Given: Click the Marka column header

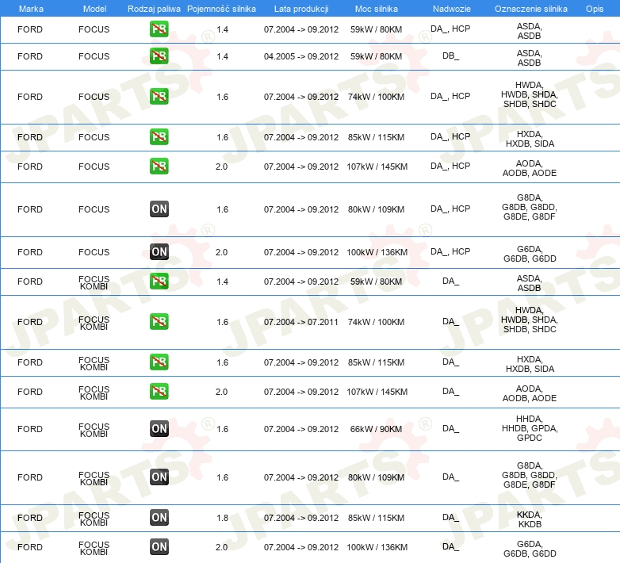Looking at the screenshot, I should pos(31,9).
